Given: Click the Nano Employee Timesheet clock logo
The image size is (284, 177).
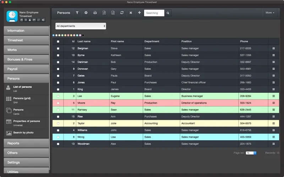Looking at the screenshot, I should click(x=12, y=16).
